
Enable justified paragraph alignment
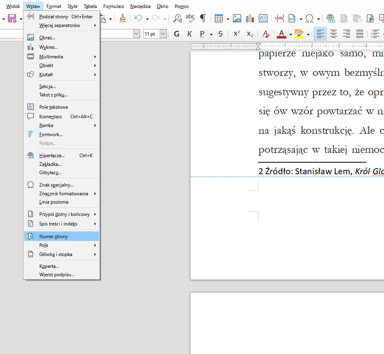click(x=359, y=34)
